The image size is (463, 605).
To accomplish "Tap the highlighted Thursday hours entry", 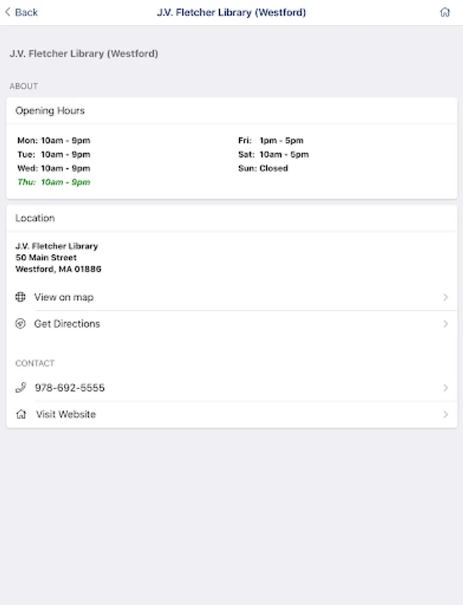I will coord(54,182).
